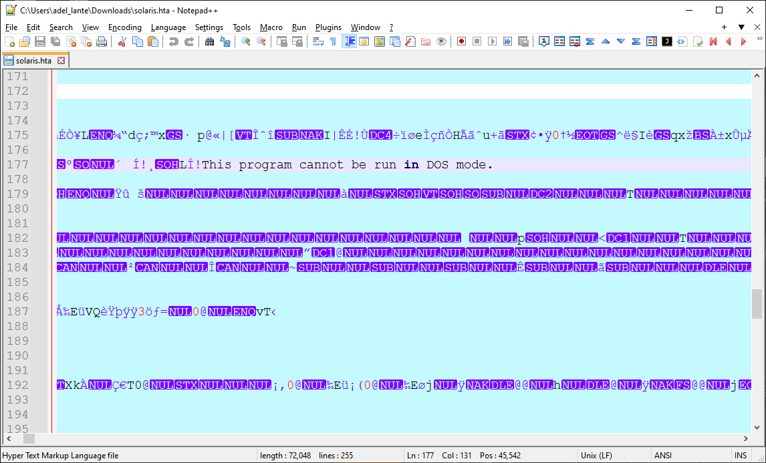The image size is (766, 463).
Task: Open the Find dialog using the binoculars icon
Action: [210, 41]
